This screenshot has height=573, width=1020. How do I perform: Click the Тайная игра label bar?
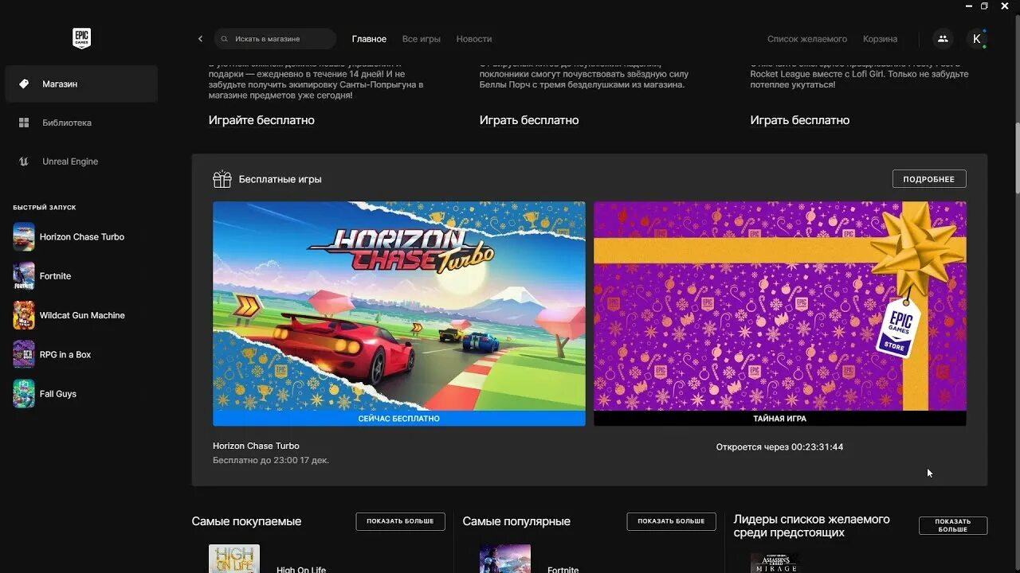780,419
